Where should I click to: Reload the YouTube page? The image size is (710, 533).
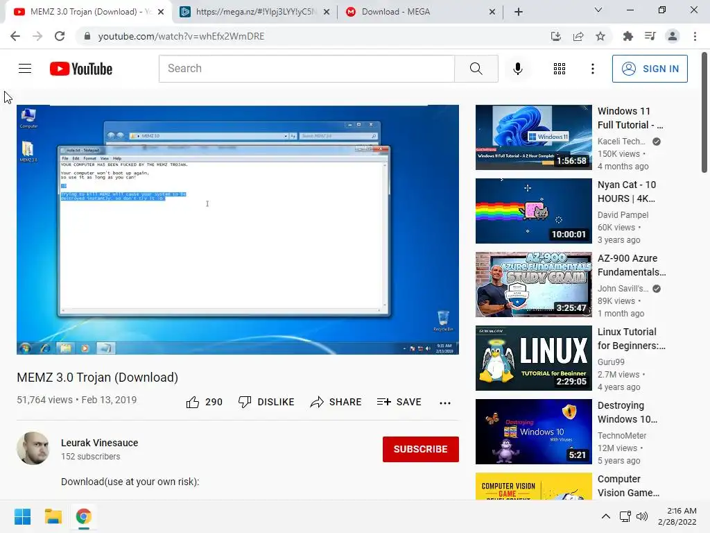point(60,36)
